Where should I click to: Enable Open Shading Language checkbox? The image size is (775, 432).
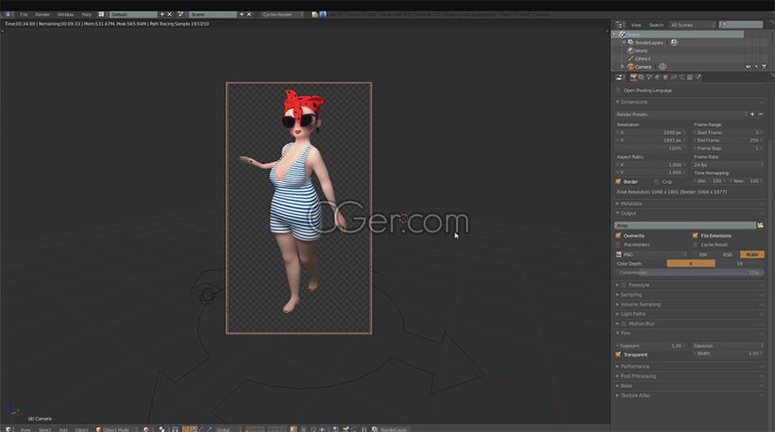[x=618, y=91]
